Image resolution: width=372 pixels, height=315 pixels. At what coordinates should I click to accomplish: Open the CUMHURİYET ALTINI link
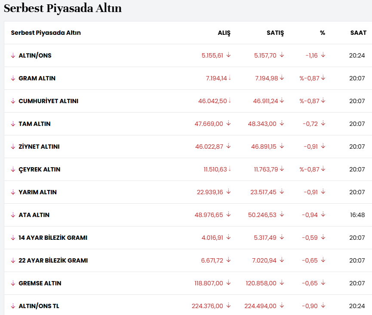coord(48,101)
